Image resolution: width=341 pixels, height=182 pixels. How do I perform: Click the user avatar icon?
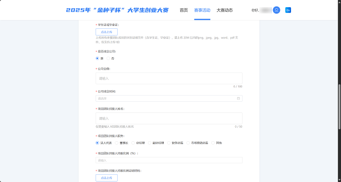[277, 10]
